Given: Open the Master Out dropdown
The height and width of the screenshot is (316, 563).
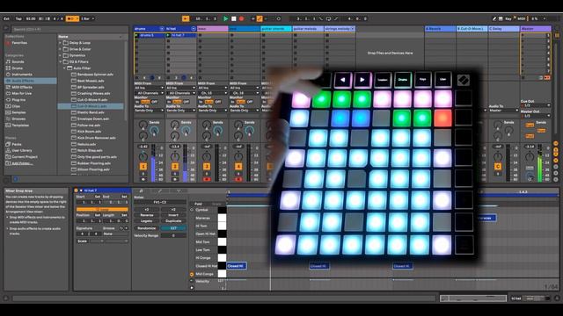Looking at the screenshot, I should point(536,116).
